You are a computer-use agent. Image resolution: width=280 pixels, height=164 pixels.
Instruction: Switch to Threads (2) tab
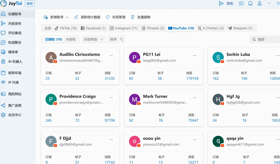[x=153, y=28]
